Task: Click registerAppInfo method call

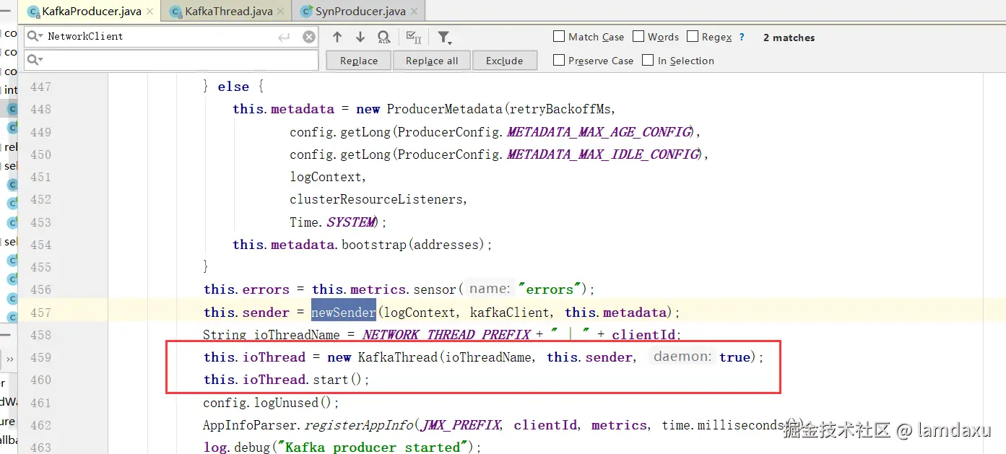Action: (x=360, y=425)
